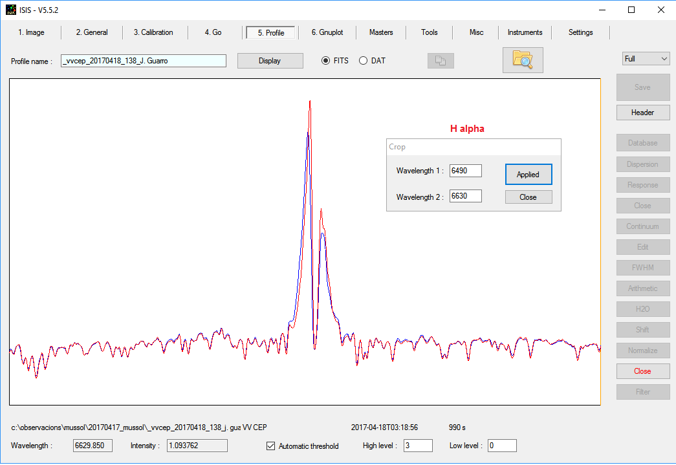Image resolution: width=676 pixels, height=465 pixels.
Task: Click the Wavelength 1 input field
Action: [466, 171]
